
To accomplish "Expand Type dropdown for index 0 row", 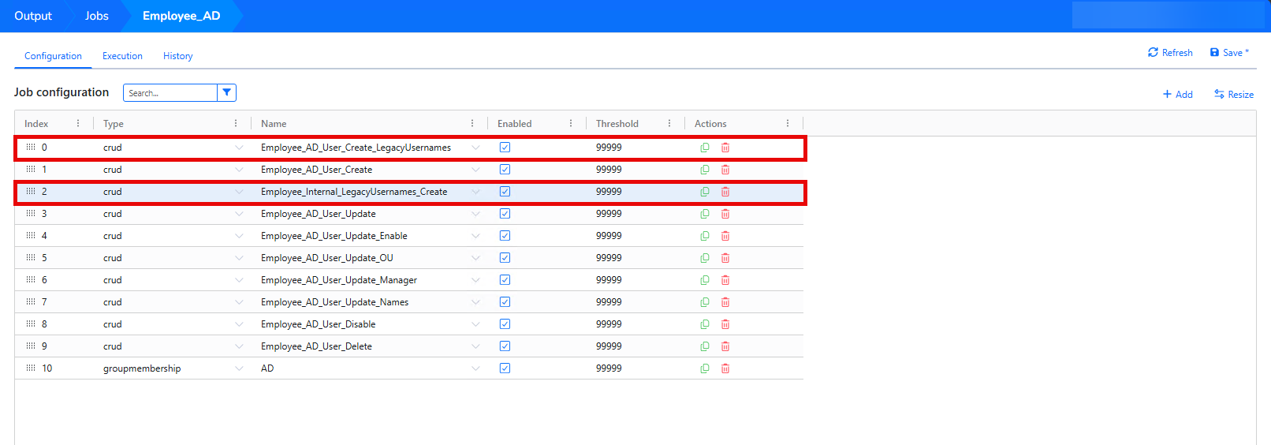I will coord(239,148).
